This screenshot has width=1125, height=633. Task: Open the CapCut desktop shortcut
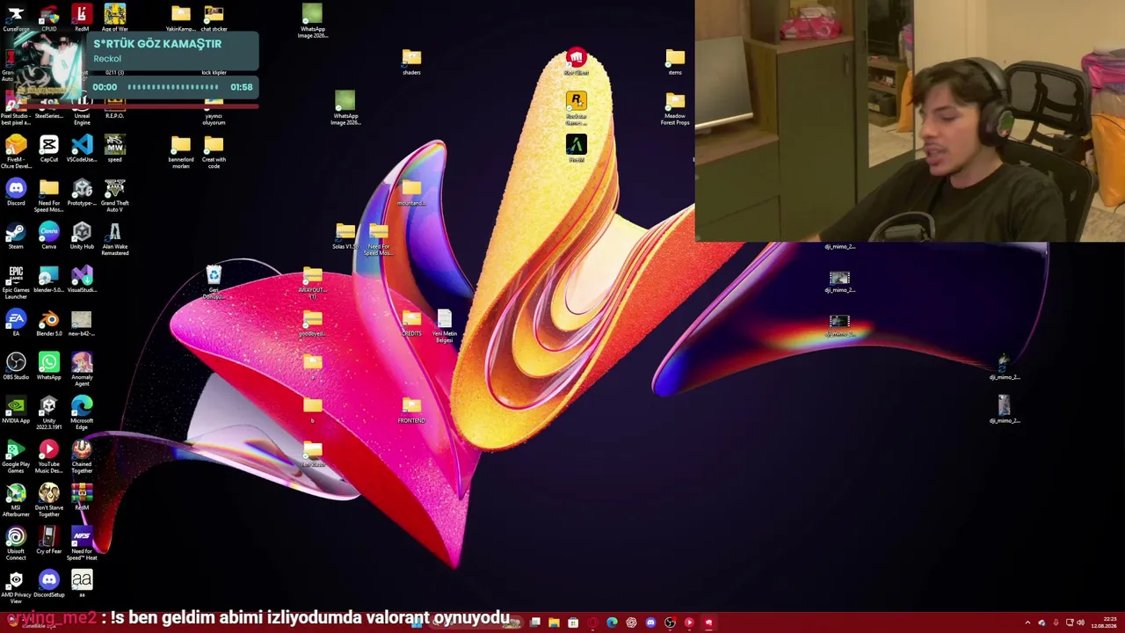48,149
